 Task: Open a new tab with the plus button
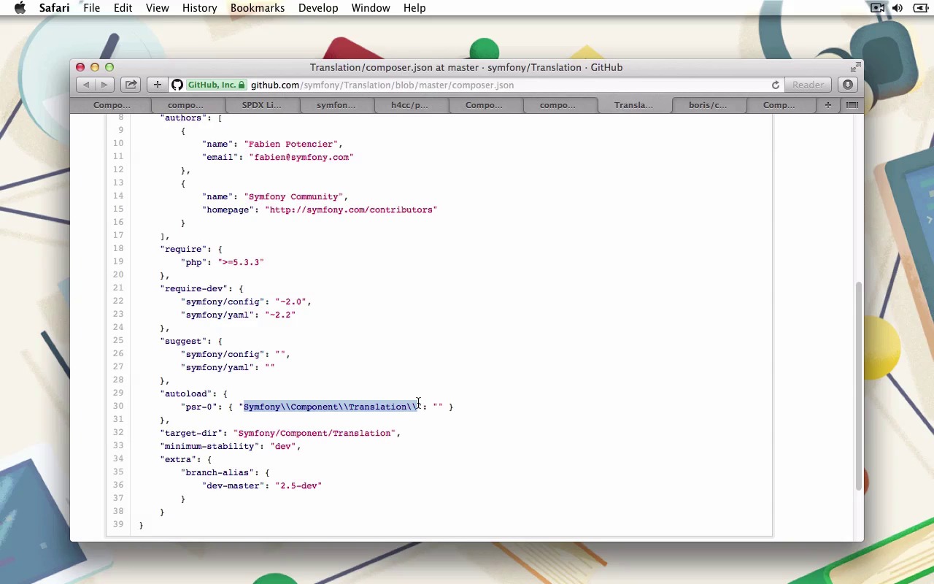[x=827, y=105]
